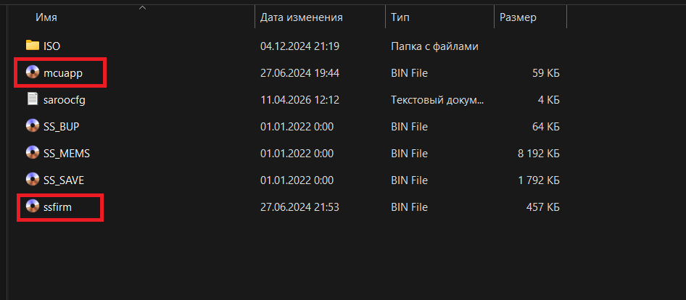Image resolution: width=686 pixels, height=300 pixels.
Task: Select the mcuapp BIN file icon
Action: (33, 72)
